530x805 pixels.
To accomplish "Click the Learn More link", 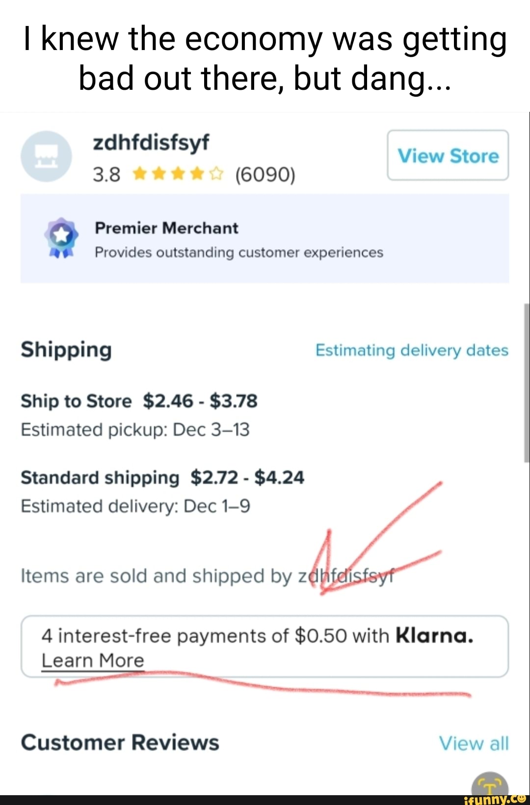I will point(93,660).
